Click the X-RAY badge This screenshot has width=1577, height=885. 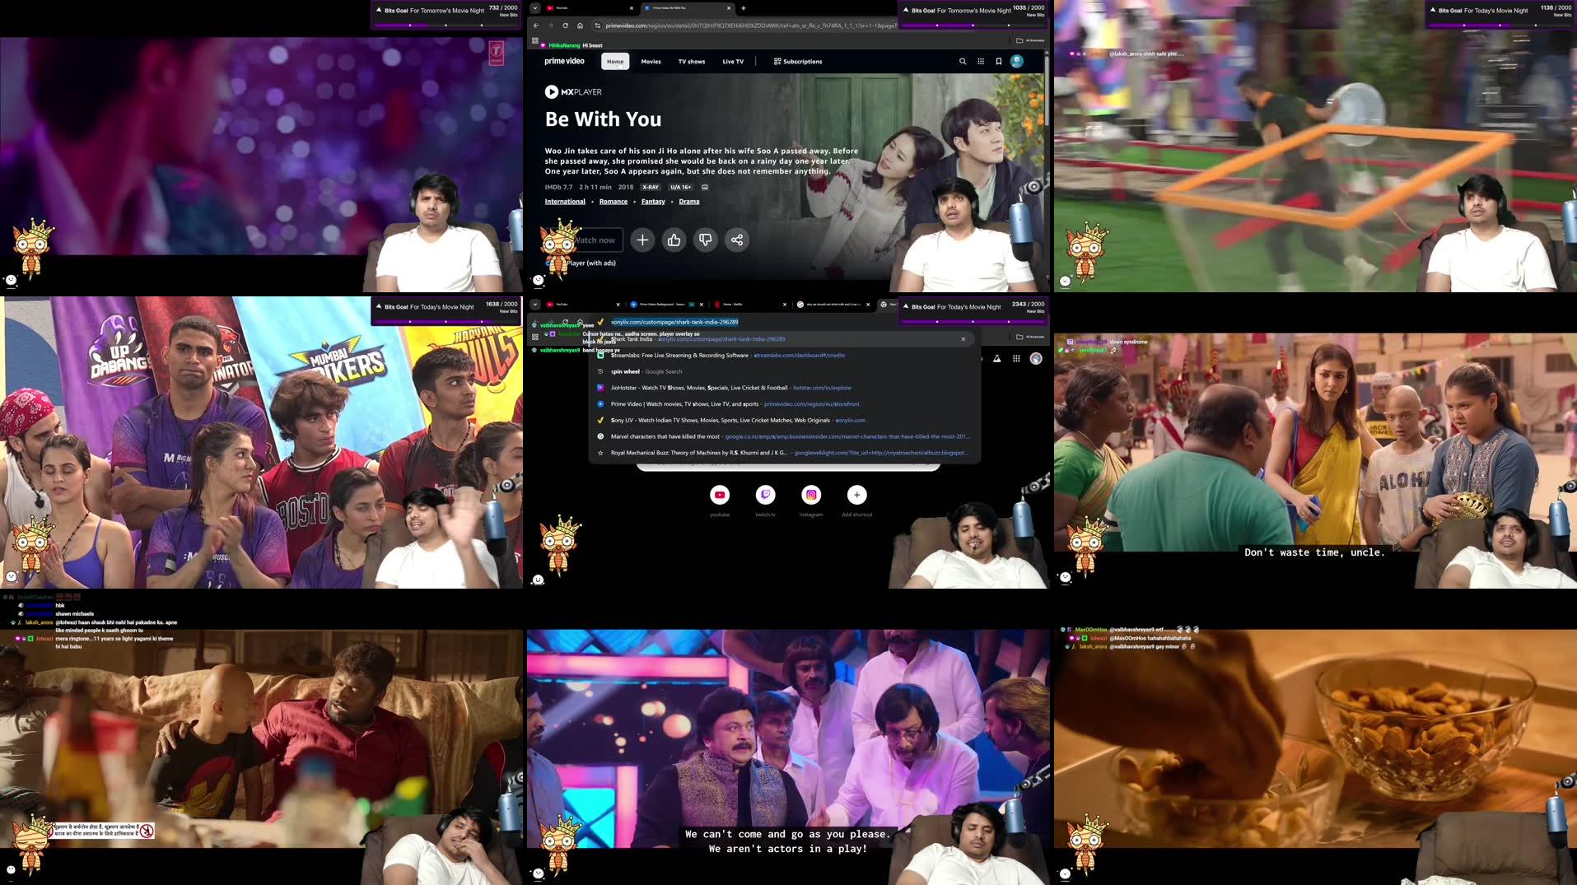tap(651, 187)
